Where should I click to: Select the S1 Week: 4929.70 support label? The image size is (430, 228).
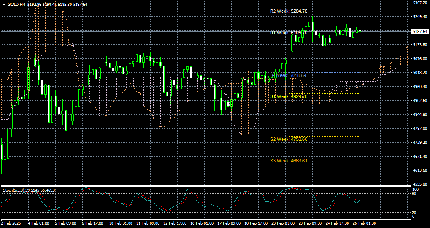coord(288,96)
